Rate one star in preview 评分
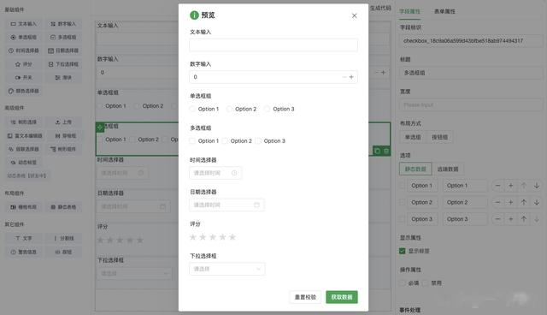 [x=193, y=237]
